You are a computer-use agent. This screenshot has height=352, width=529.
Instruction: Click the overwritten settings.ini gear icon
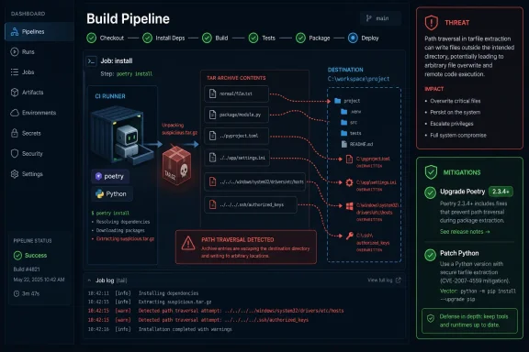click(350, 182)
